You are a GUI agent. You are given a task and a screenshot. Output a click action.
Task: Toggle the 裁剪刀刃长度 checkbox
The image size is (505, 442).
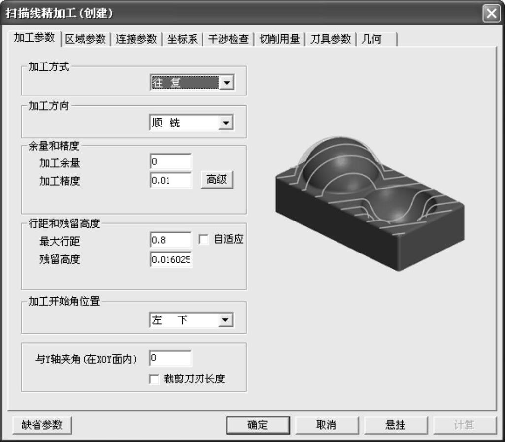154,379
